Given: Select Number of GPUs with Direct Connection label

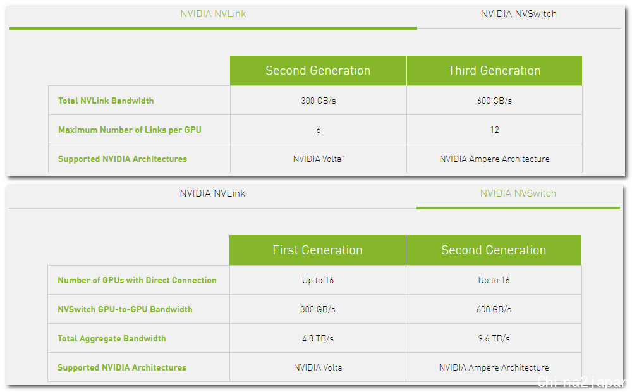Looking at the screenshot, I should point(137,280).
